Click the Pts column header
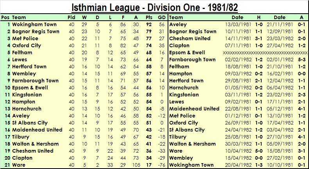309x169 pixels. coord(148,18)
